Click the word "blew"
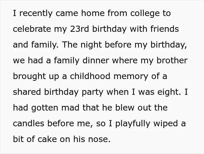The image size is (204, 154). pyautogui.click(x=125, y=108)
